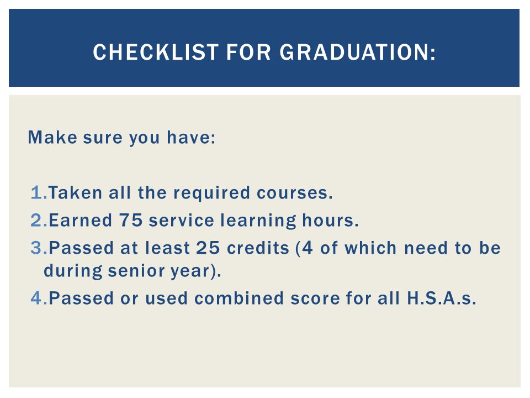530x398 pixels.
Task: Select list number 3 marker
Action: (x=39, y=248)
